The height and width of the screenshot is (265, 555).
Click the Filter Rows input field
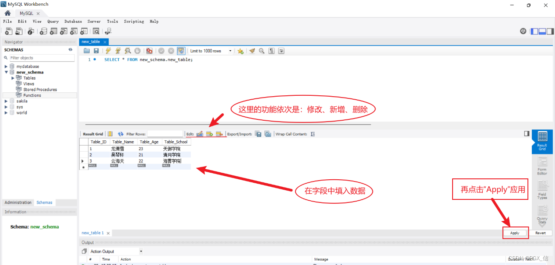click(165, 134)
